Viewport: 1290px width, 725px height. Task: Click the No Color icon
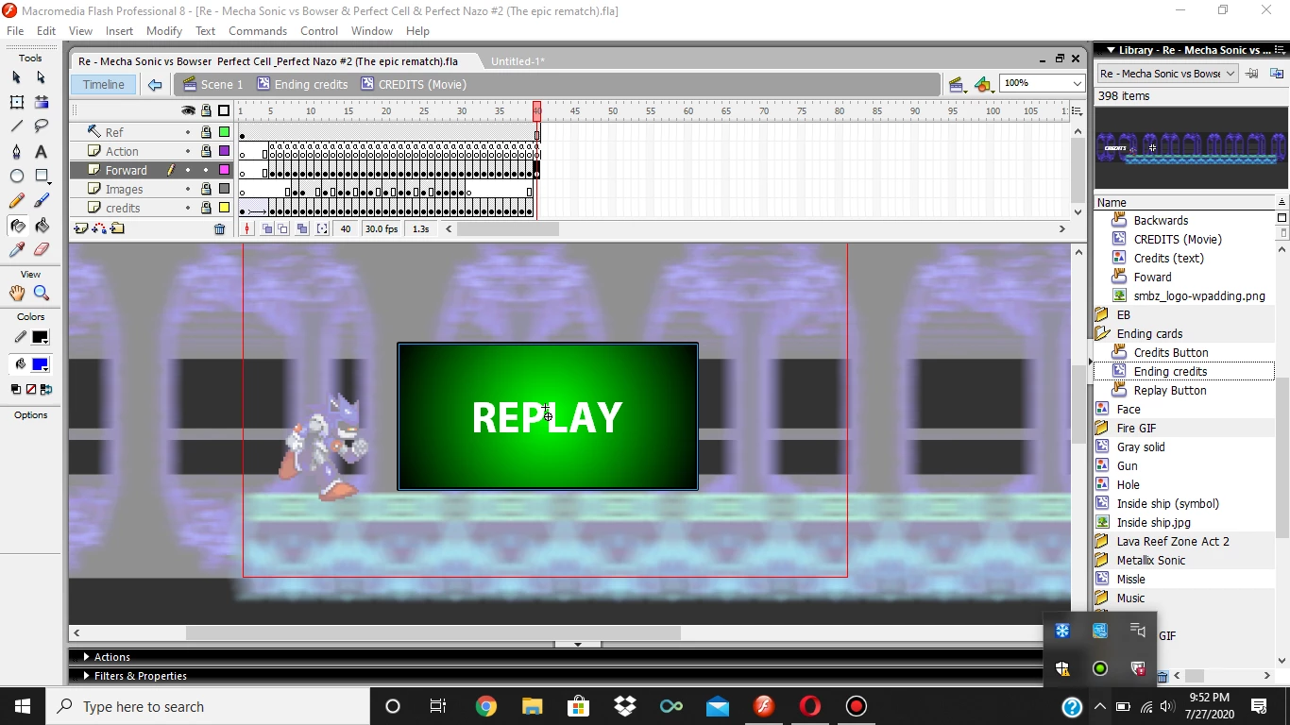click(31, 389)
